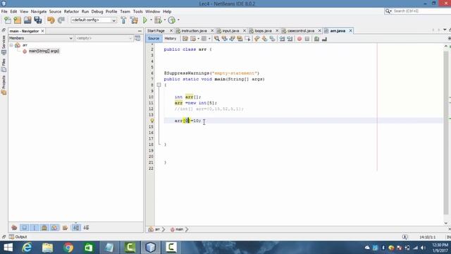Click the Stop Macro Recording icon
451x254 pixels.
click(307, 39)
